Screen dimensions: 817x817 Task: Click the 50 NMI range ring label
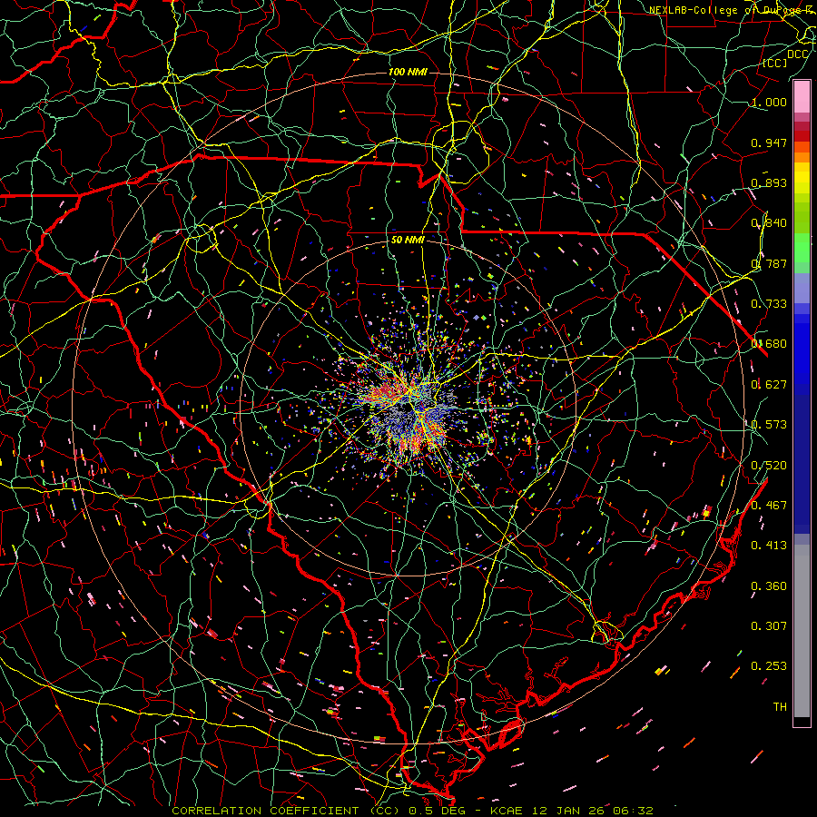(408, 240)
